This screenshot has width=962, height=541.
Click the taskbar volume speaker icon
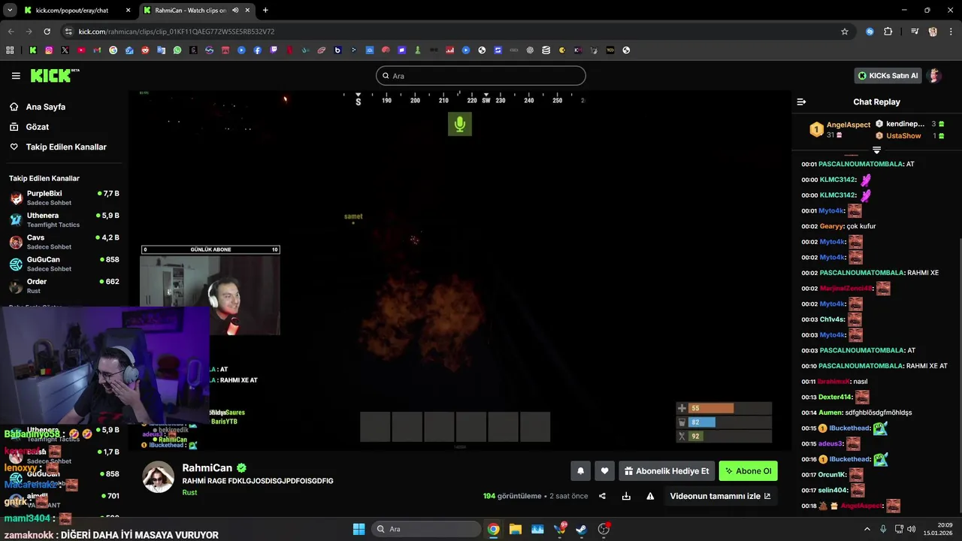point(911,529)
